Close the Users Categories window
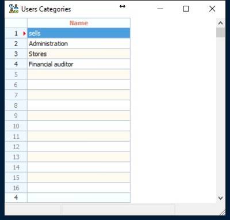 pyautogui.click(x=212, y=9)
